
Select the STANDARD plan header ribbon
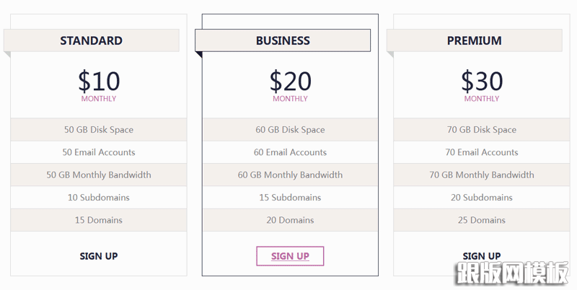pyautogui.click(x=92, y=40)
